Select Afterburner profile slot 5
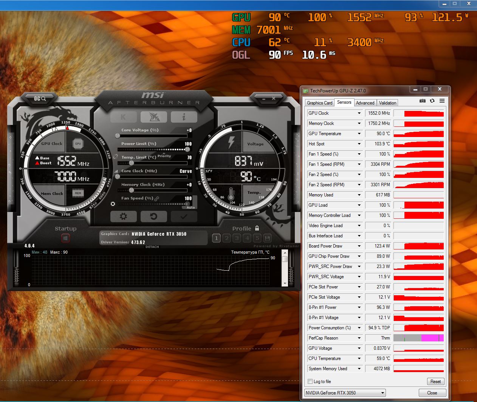This screenshot has height=402, width=477. (257, 238)
